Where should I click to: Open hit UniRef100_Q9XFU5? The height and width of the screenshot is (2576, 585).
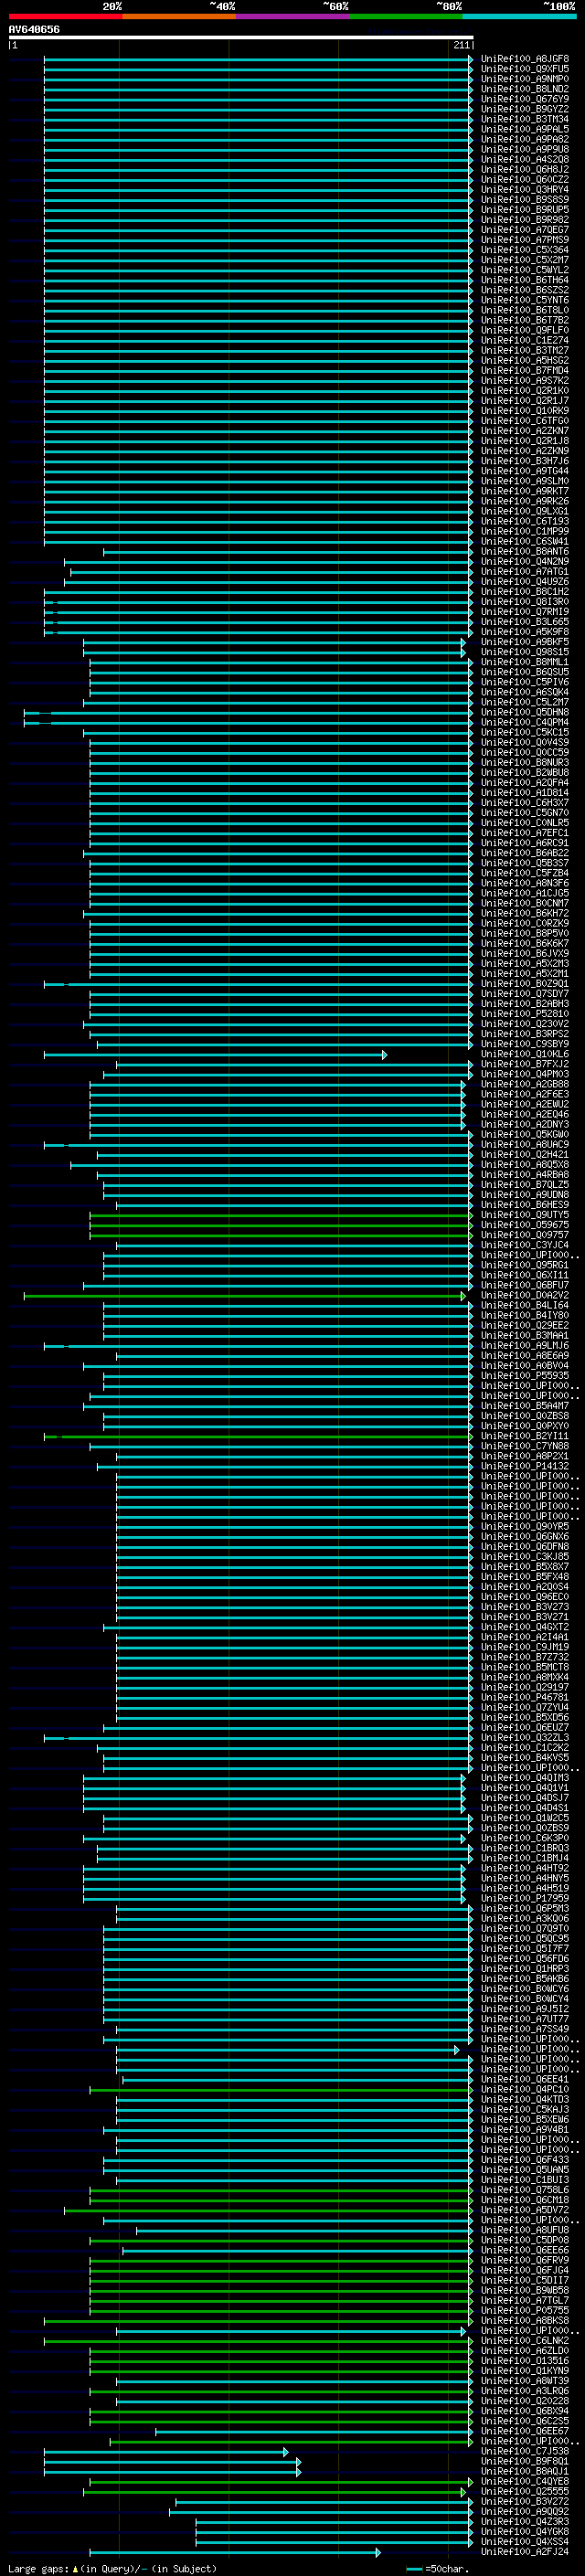point(524,69)
